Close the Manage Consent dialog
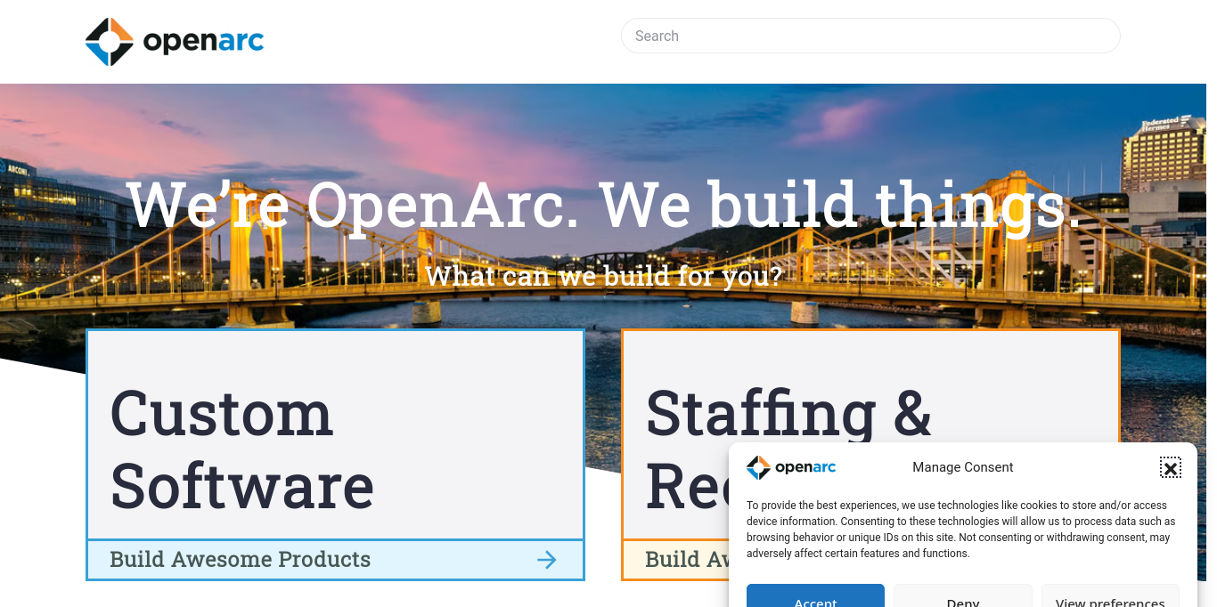 click(x=1170, y=468)
